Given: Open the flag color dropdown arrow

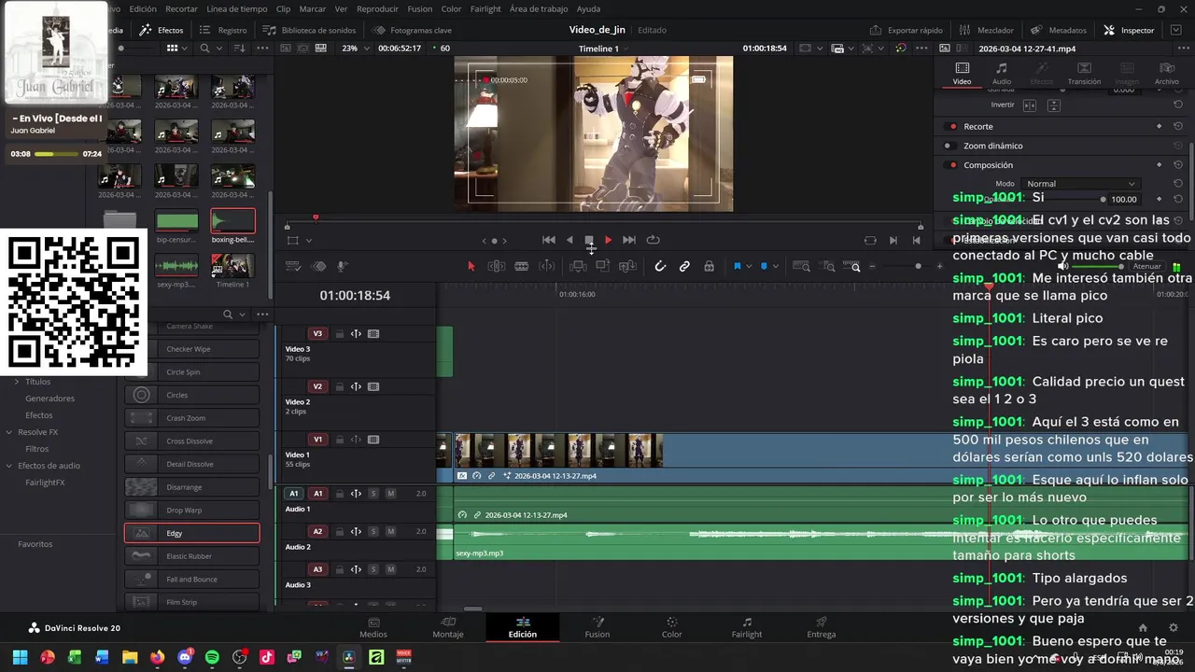Looking at the screenshot, I should [x=748, y=267].
